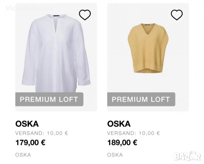
Task: Select the 189,00 € price
Action: pos(122,142)
